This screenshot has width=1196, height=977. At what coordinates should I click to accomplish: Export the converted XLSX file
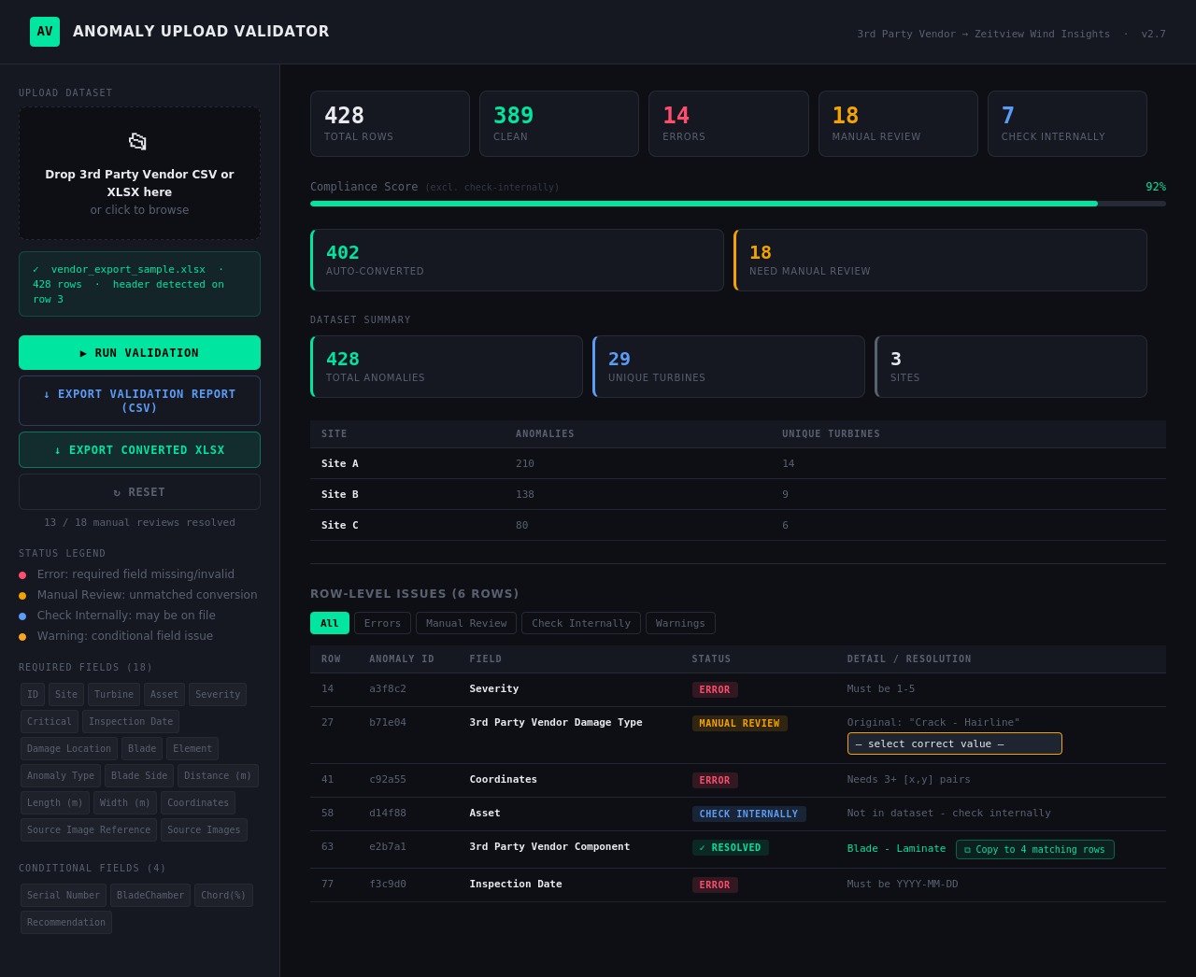coord(139,450)
